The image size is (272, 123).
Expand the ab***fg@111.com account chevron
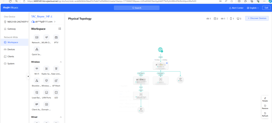[x=55, y=22]
